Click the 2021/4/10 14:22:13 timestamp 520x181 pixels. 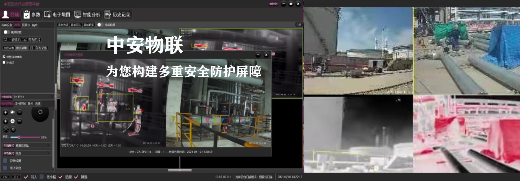(x=290, y=177)
